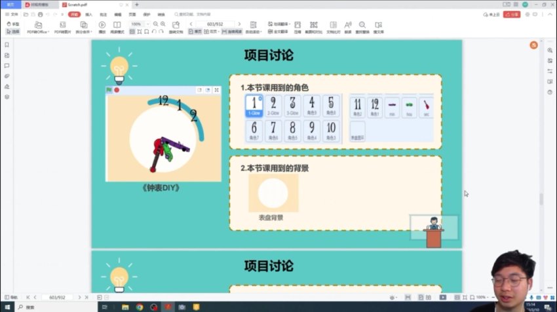The image size is (557, 312).
Task: Switch to the 插入 ribbon tab
Action: pos(88,14)
